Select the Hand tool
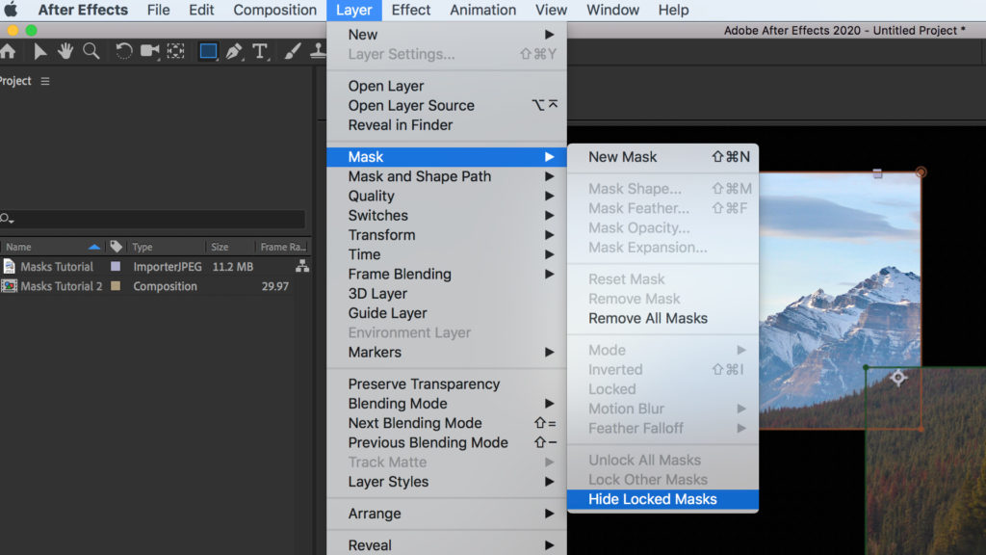Screen dimensions: 986x555 [x=65, y=51]
